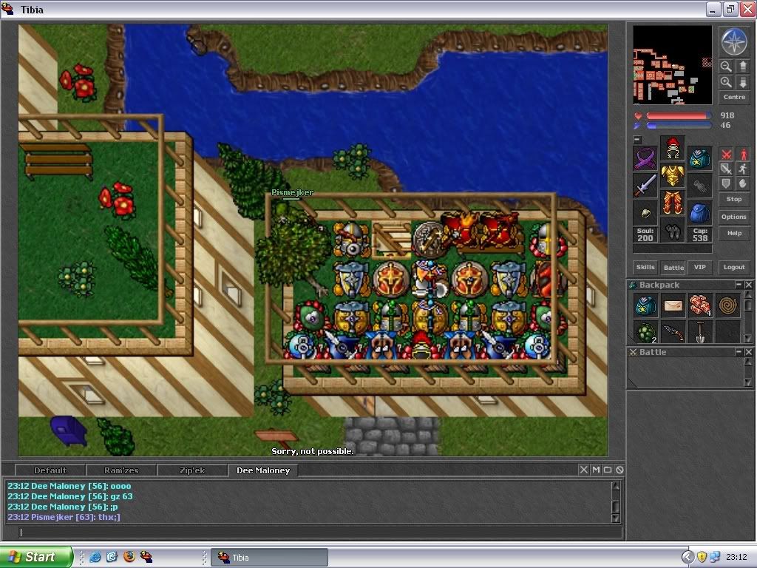
Task: Open the teal backpack inside Backpack container
Action: pos(645,305)
